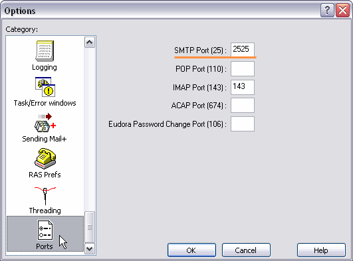Click the 'Task/Error windows' label

click(45, 103)
